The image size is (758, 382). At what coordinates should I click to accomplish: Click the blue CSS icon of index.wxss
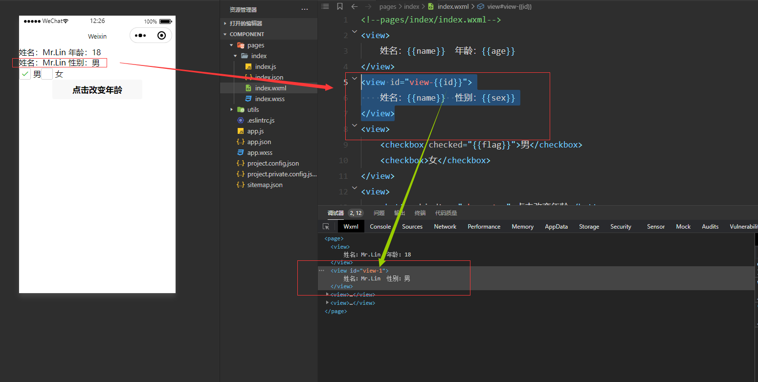[x=248, y=99]
